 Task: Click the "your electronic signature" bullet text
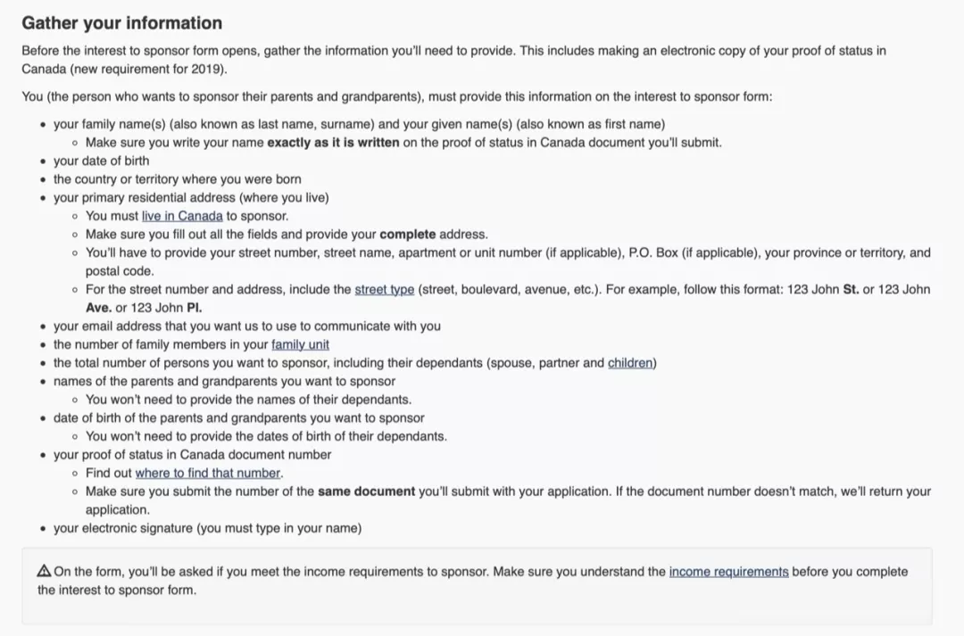[x=207, y=528]
